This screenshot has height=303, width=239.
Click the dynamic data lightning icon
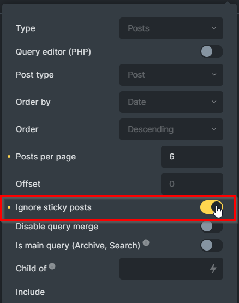pyautogui.click(x=213, y=269)
